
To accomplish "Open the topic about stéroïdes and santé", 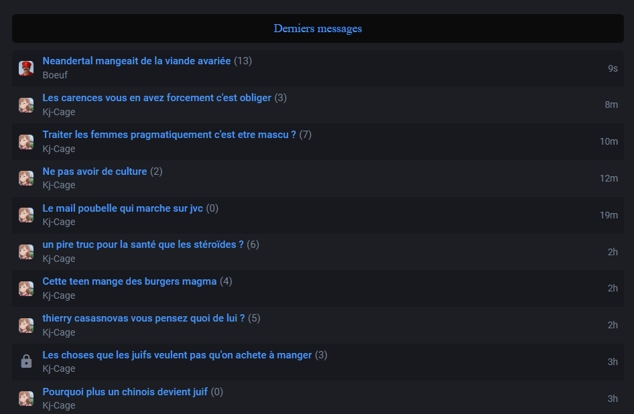I will (143, 245).
